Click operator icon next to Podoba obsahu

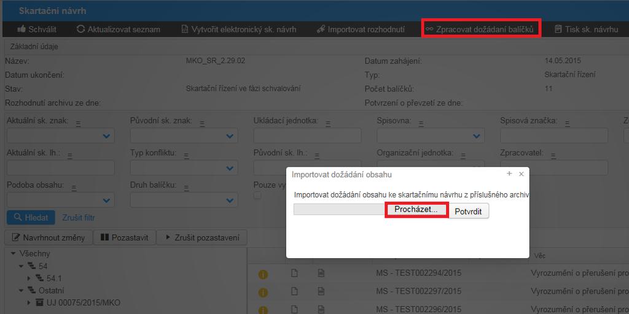pyautogui.click(x=74, y=188)
